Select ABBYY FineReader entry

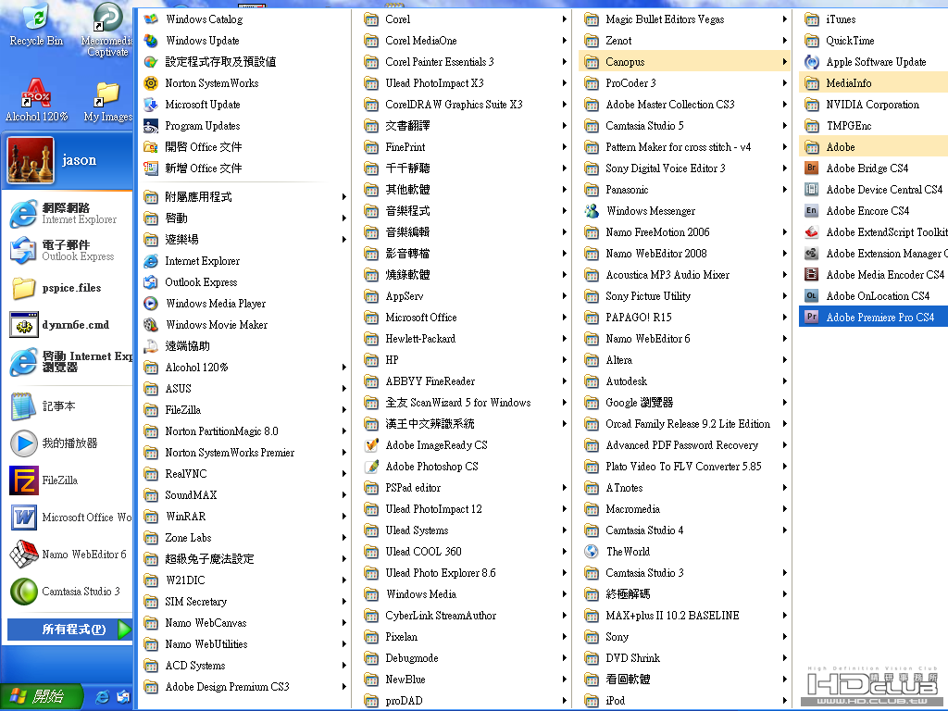click(x=465, y=380)
